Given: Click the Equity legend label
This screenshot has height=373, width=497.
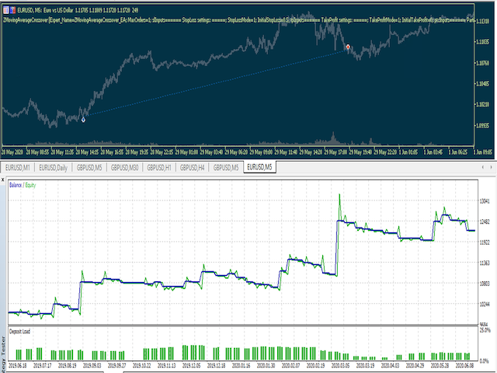Looking at the screenshot, I should coord(30,185).
